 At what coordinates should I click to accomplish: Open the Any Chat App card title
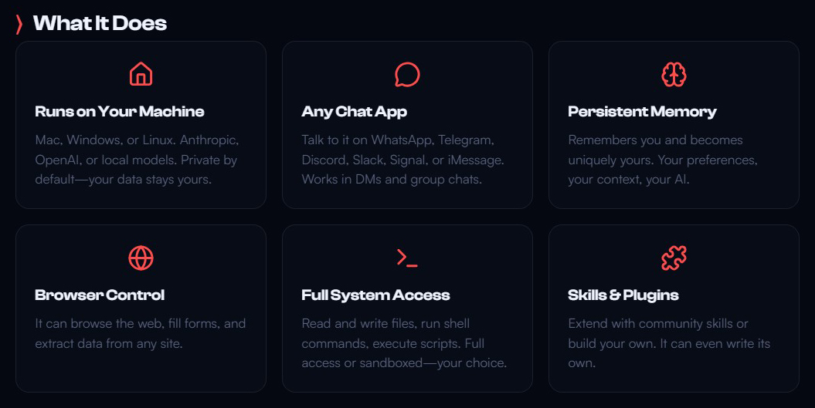point(354,111)
